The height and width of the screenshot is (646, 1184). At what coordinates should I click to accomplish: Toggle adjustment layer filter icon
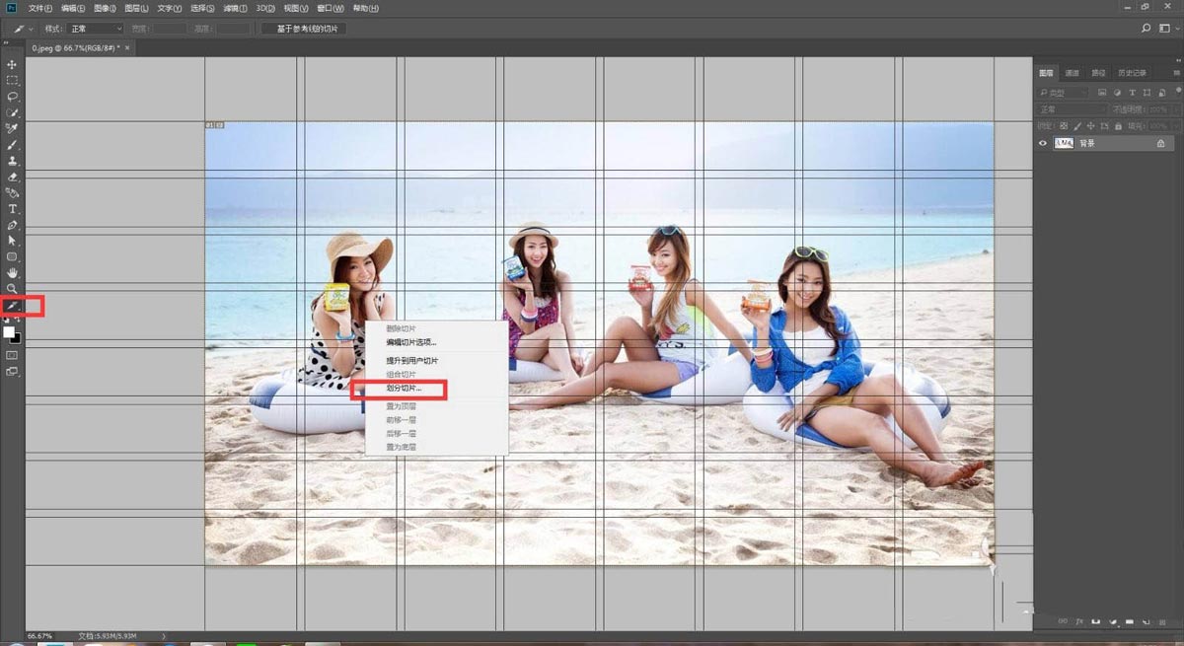(1116, 93)
